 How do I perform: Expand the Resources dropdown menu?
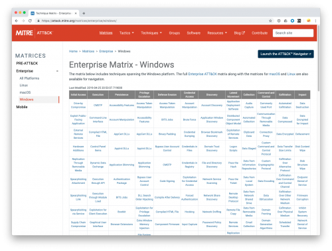pos(217,33)
